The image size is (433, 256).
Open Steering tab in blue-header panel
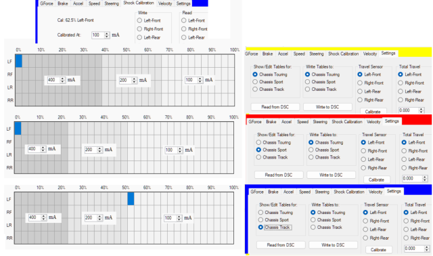[322, 192]
